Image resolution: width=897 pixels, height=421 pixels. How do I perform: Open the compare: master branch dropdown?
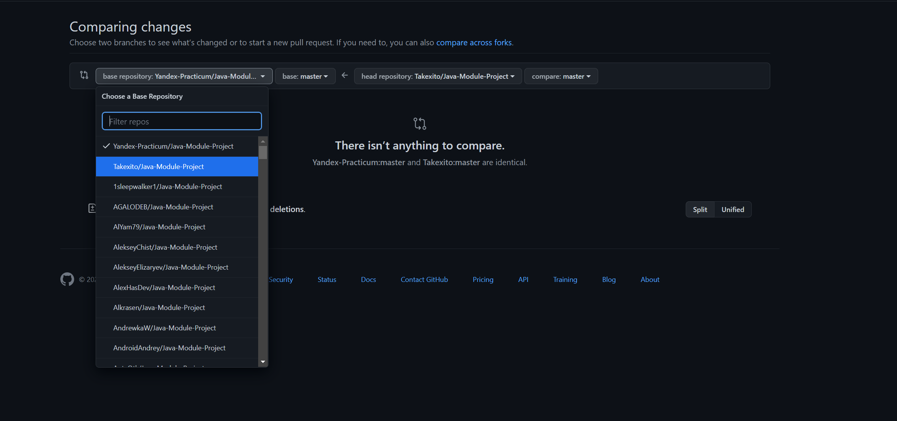click(561, 76)
